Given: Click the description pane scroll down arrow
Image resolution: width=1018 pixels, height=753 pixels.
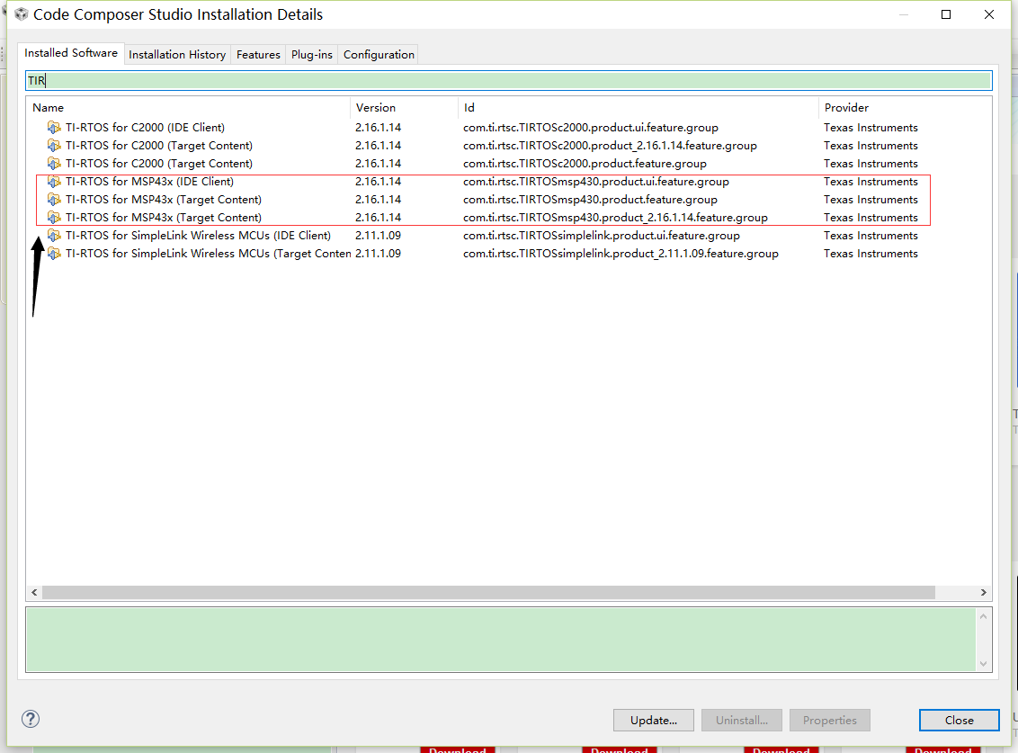Looking at the screenshot, I should coord(984,663).
